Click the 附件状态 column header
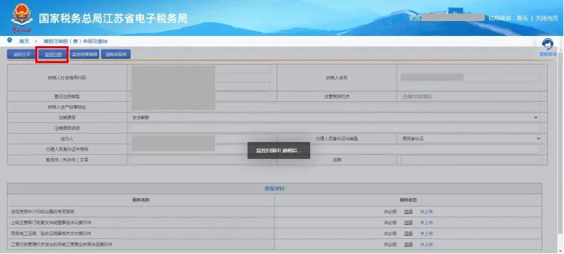The width and height of the screenshot is (564, 254). click(x=409, y=200)
